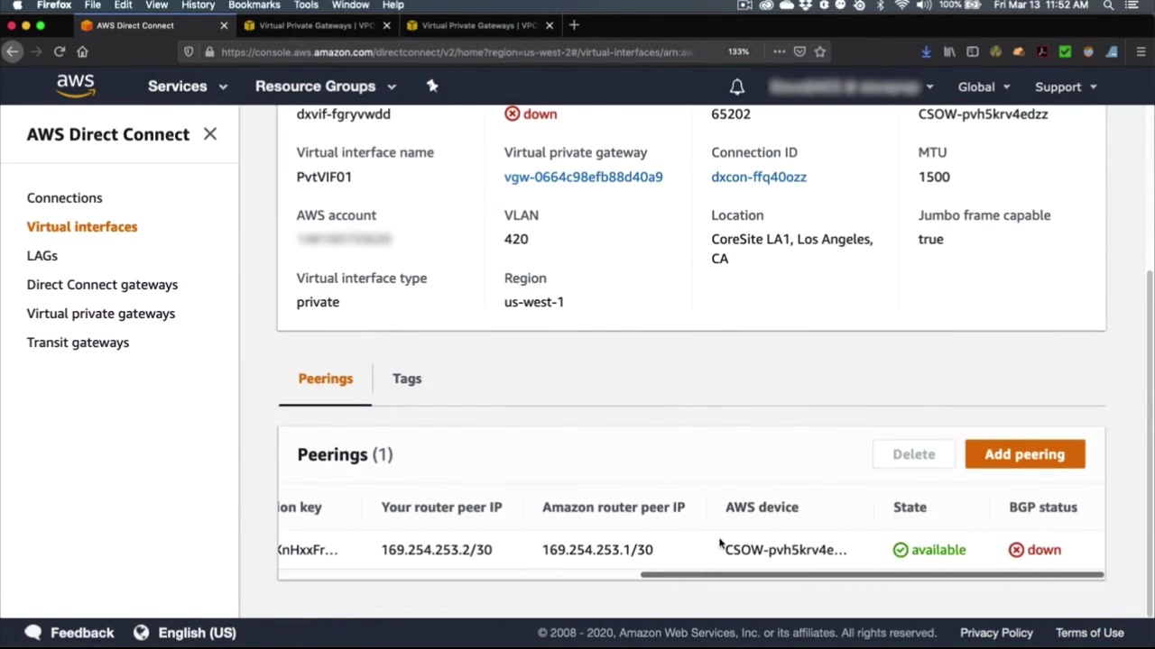This screenshot has height=649, width=1155.
Task: Open the AWS notifications bell
Action: point(737,87)
